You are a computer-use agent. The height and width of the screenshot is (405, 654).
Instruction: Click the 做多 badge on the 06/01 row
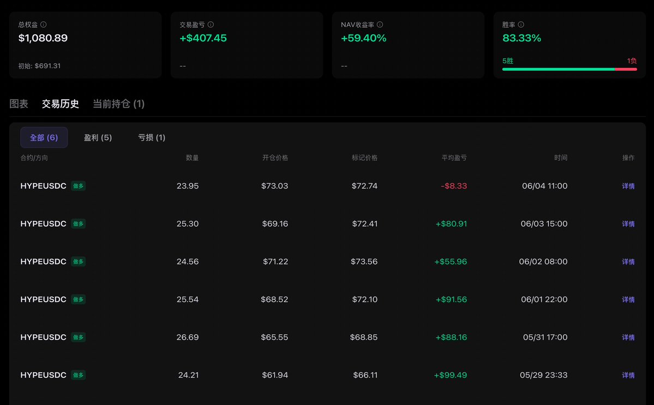point(78,300)
